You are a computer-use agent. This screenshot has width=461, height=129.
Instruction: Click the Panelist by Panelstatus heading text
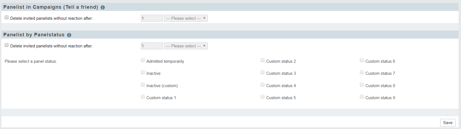(34, 35)
